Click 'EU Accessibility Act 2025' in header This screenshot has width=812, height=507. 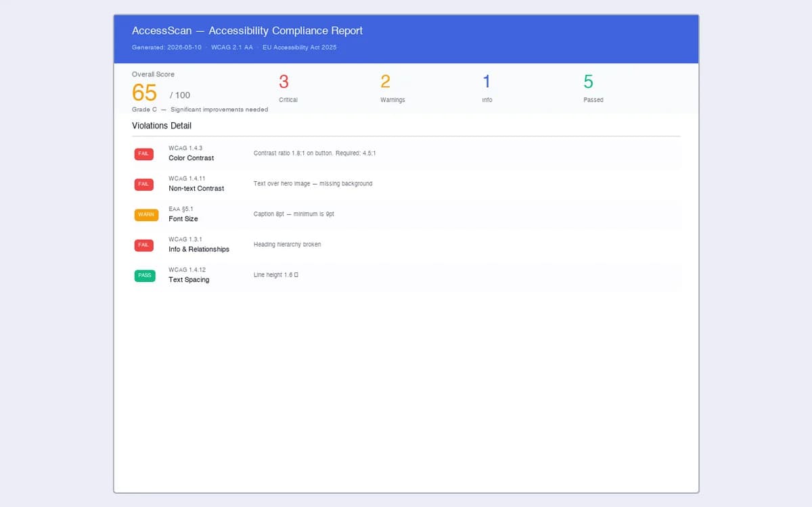pos(300,47)
